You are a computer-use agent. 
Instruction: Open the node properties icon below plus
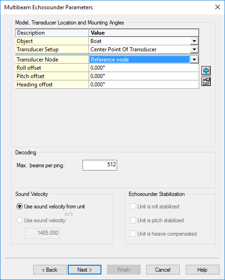[x=206, y=82]
